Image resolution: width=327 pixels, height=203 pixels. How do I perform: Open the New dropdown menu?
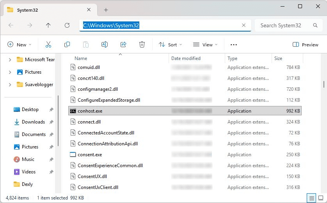(20, 44)
